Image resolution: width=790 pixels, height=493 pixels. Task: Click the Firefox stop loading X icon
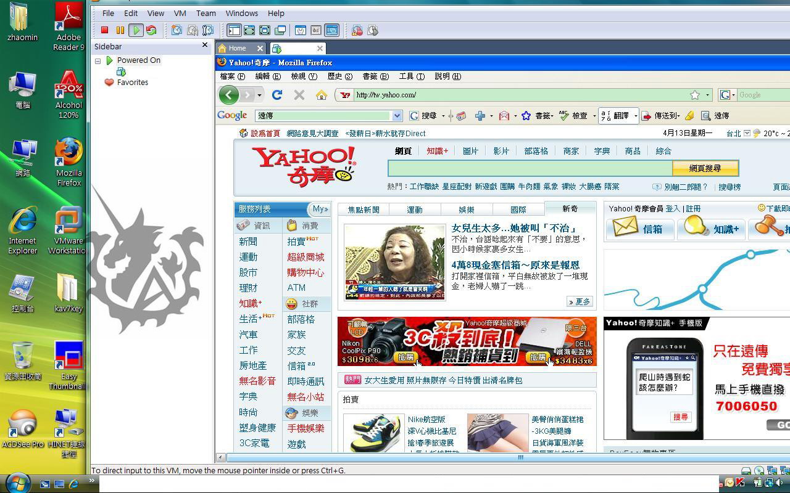pos(299,95)
